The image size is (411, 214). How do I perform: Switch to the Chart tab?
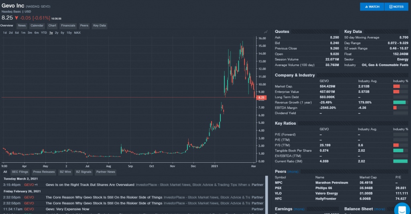52,26
